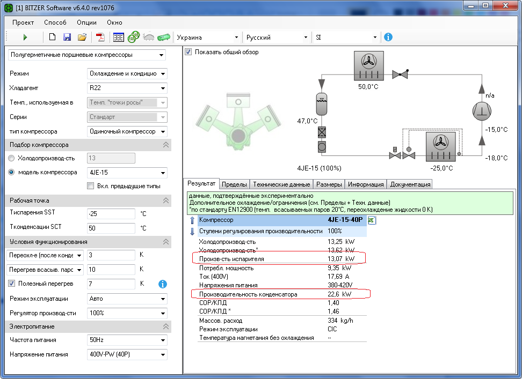Collapse Рабочая точка section
The image size is (522, 379).
[x=166, y=200]
